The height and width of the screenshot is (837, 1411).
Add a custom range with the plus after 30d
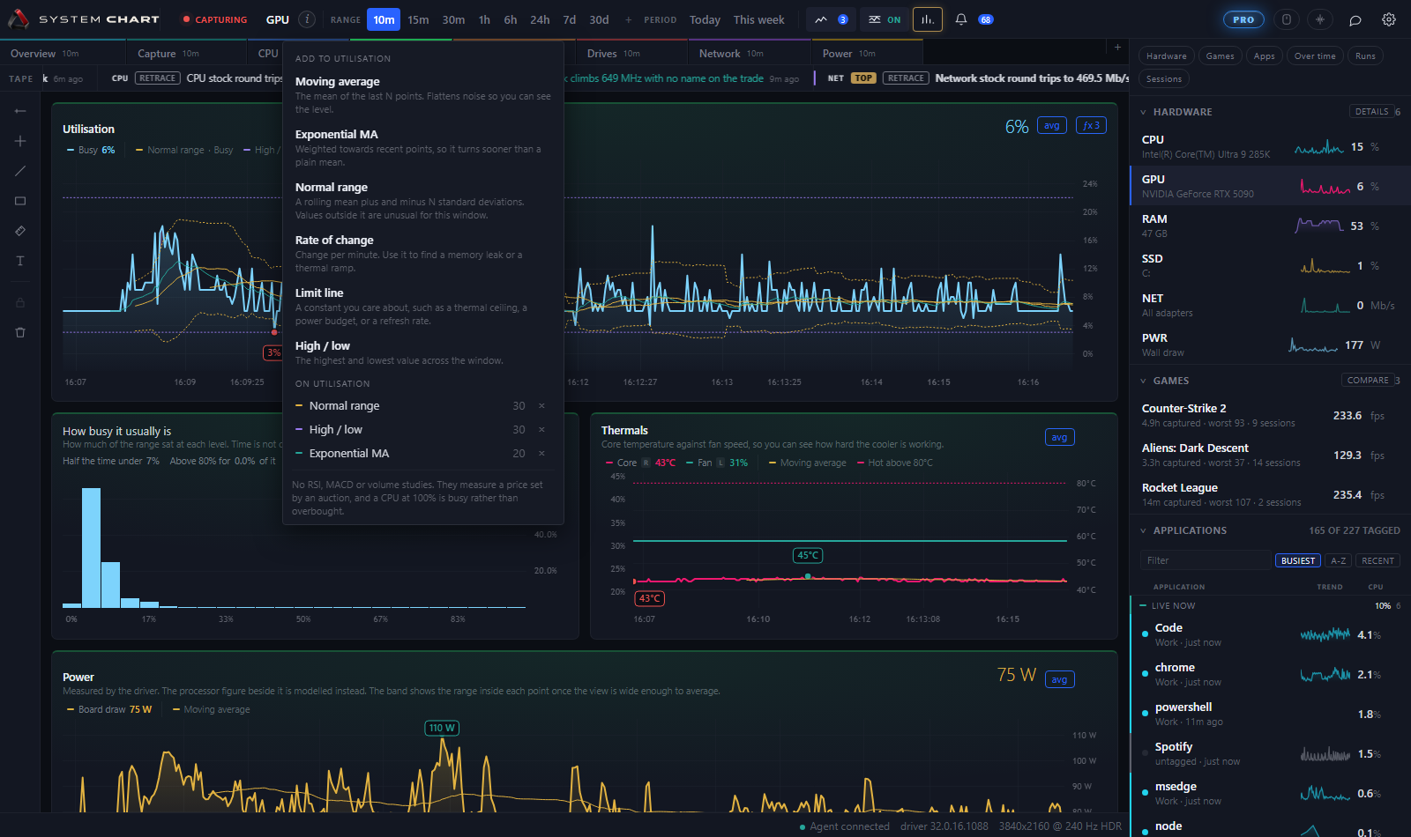(628, 19)
